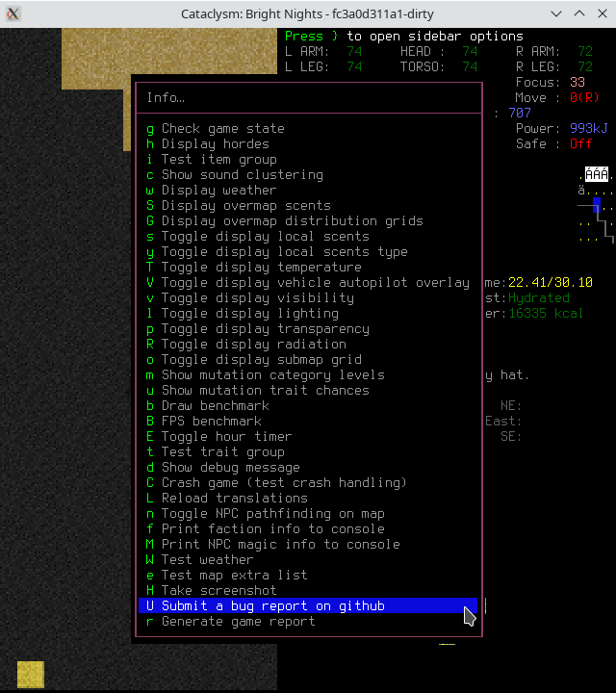Select Show mutation category levels
The image size is (616, 693).
pos(308,375)
